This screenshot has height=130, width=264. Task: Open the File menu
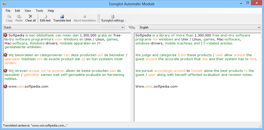8,11
